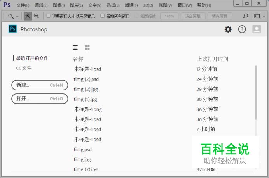Screen dimensions: 269x178
Task: Select the zoom in magnifier tool
Action: [x=28, y=16]
